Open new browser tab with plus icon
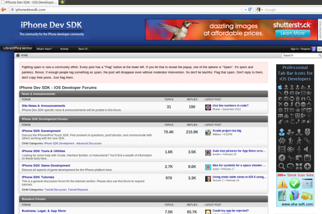Viewport: 322px width, 214px height. pos(62,3)
